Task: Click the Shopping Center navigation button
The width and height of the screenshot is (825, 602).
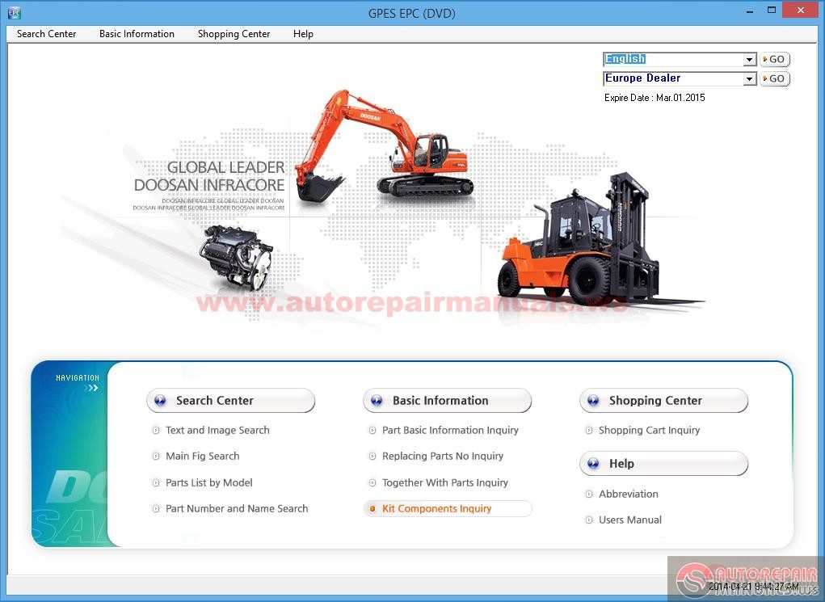Action: coord(663,401)
